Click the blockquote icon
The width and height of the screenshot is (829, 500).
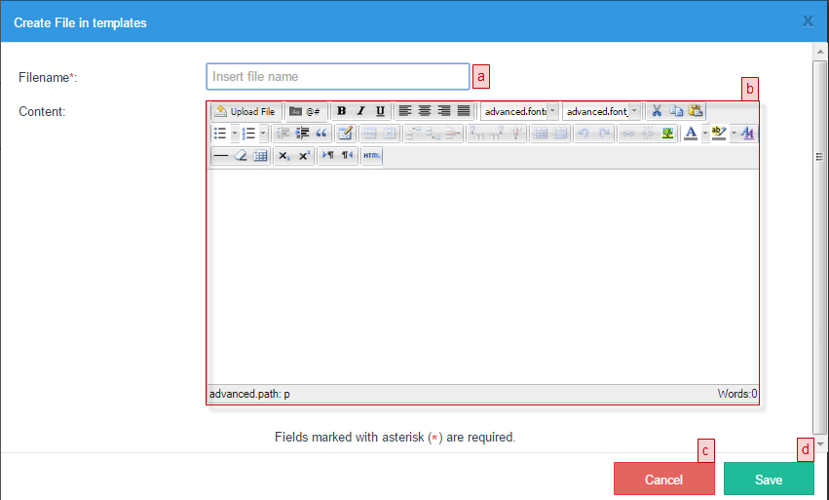pyautogui.click(x=321, y=134)
